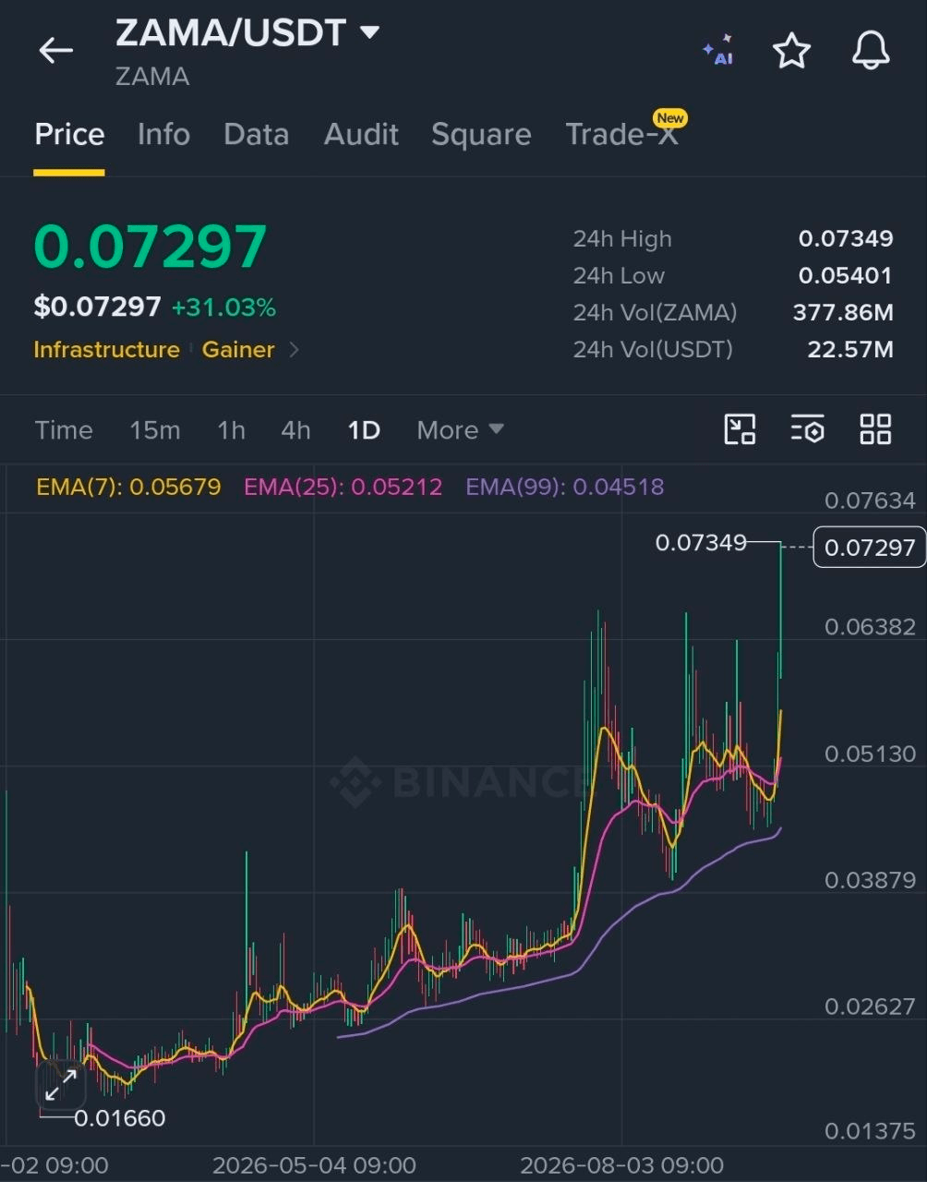This screenshot has width=927, height=1182.
Task: Open the chevron beside Gainer tag
Action: coord(295,350)
